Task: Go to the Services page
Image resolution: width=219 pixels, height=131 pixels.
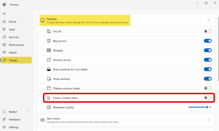Action: pyautogui.click(x=13, y=37)
